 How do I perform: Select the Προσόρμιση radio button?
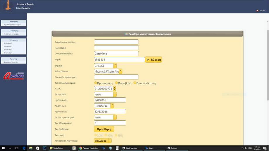96,83
